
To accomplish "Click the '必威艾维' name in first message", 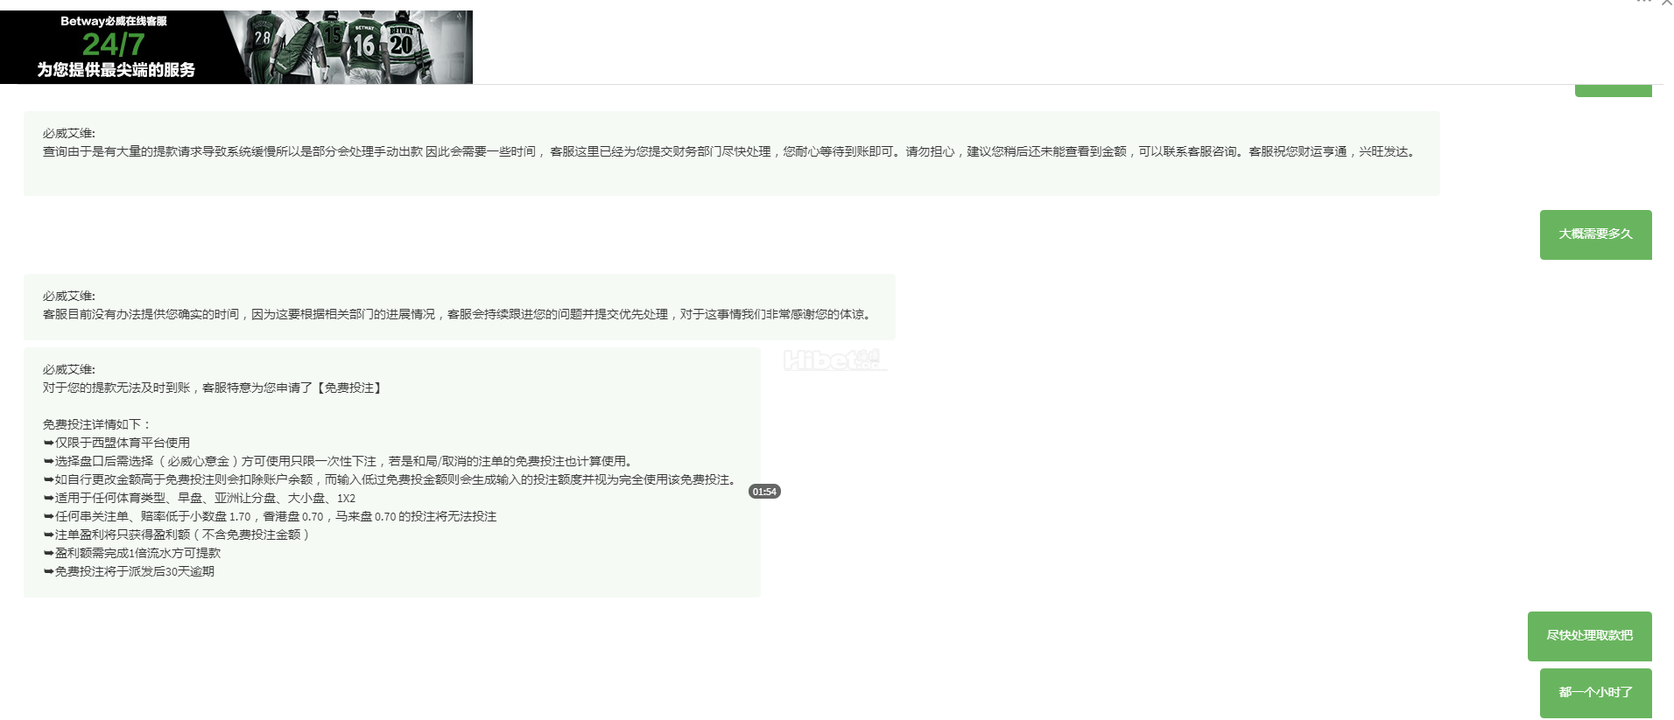I will [x=69, y=134].
